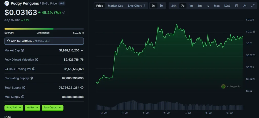Open Market Cap info tooltip icon
The height and width of the screenshot is (118, 259).
23,50
